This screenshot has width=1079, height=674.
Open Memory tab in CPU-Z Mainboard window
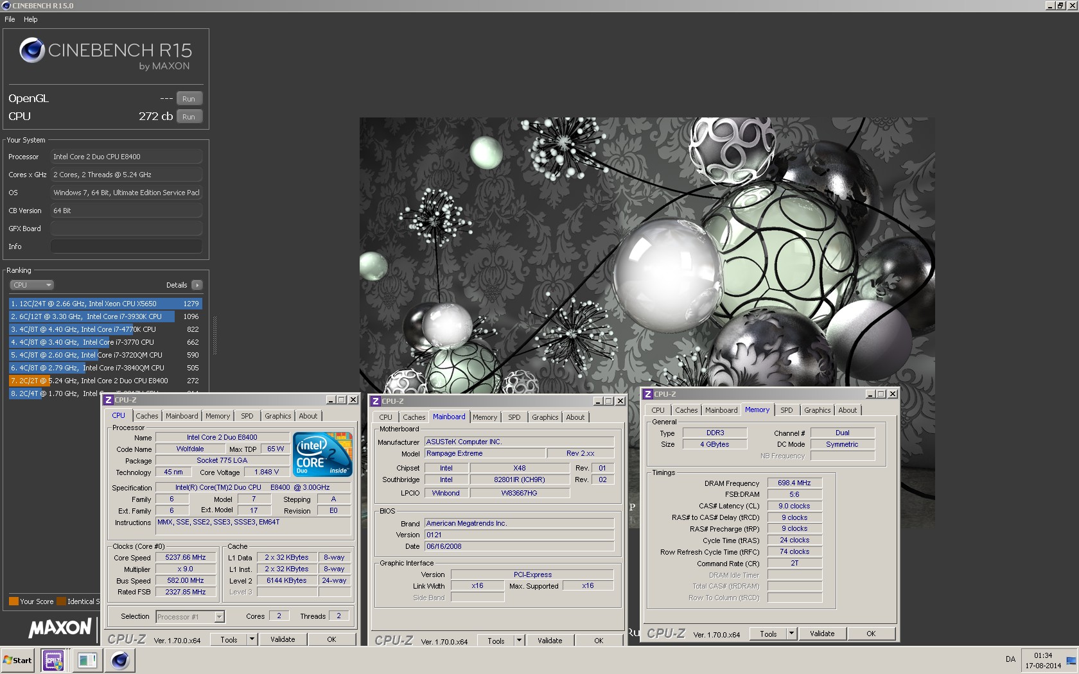coord(485,417)
